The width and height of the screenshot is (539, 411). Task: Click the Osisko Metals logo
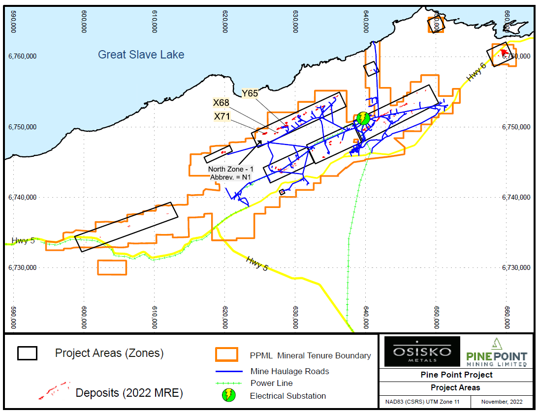[422, 351]
